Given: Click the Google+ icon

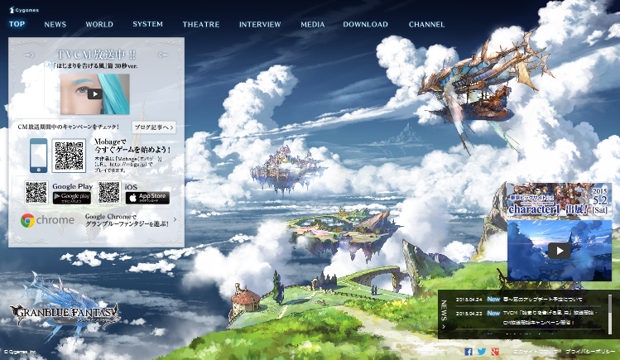Looking at the screenshot, I should point(495,351).
